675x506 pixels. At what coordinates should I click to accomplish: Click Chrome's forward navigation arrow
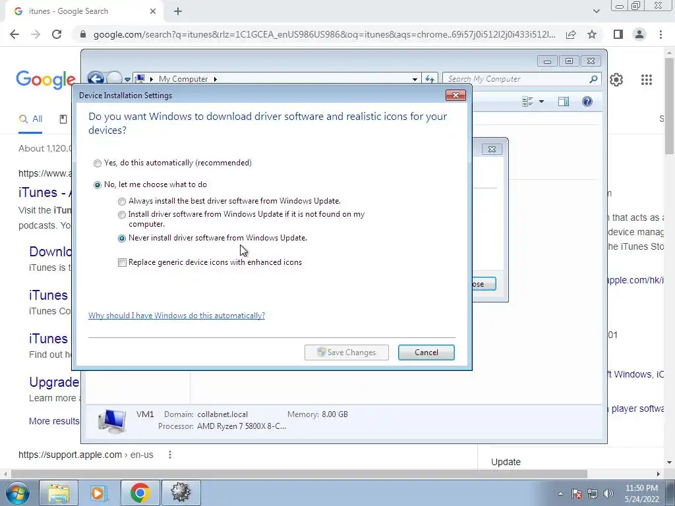pos(36,34)
